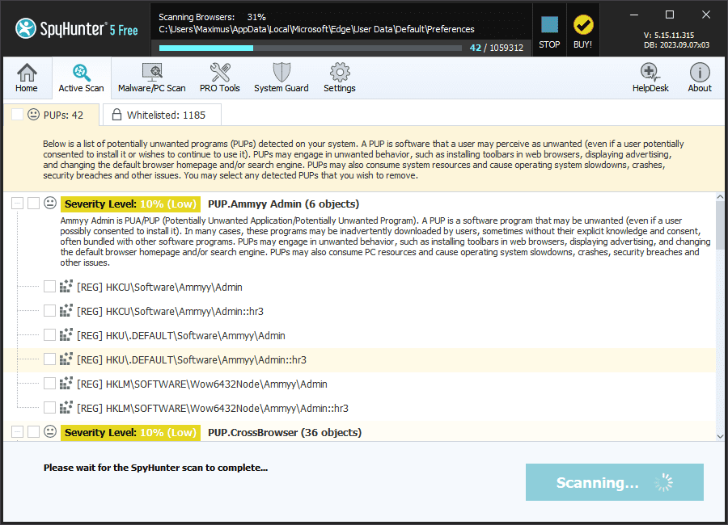Go to the Home section
Screen dimensions: 728x525
click(x=27, y=78)
